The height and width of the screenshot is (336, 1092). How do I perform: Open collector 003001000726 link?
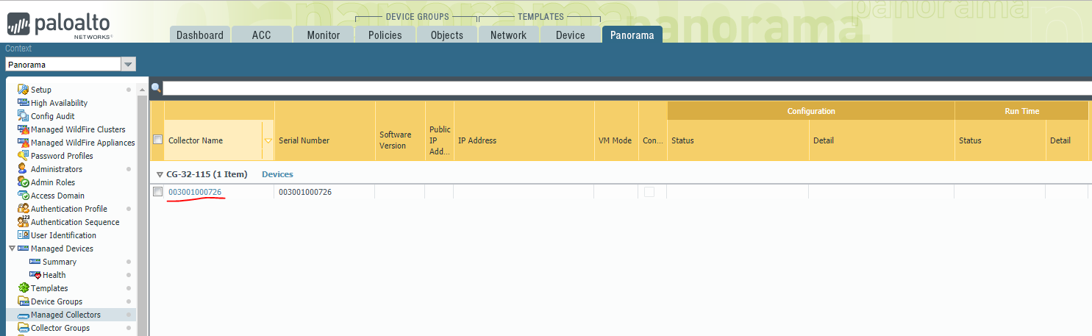(x=195, y=192)
